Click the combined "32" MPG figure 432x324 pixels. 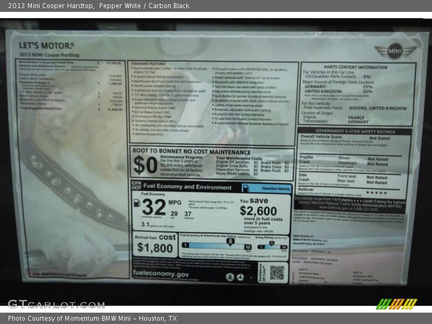click(154, 207)
